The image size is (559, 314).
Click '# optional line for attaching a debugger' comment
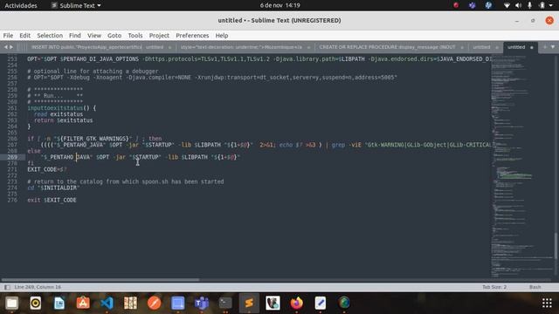[x=93, y=72]
